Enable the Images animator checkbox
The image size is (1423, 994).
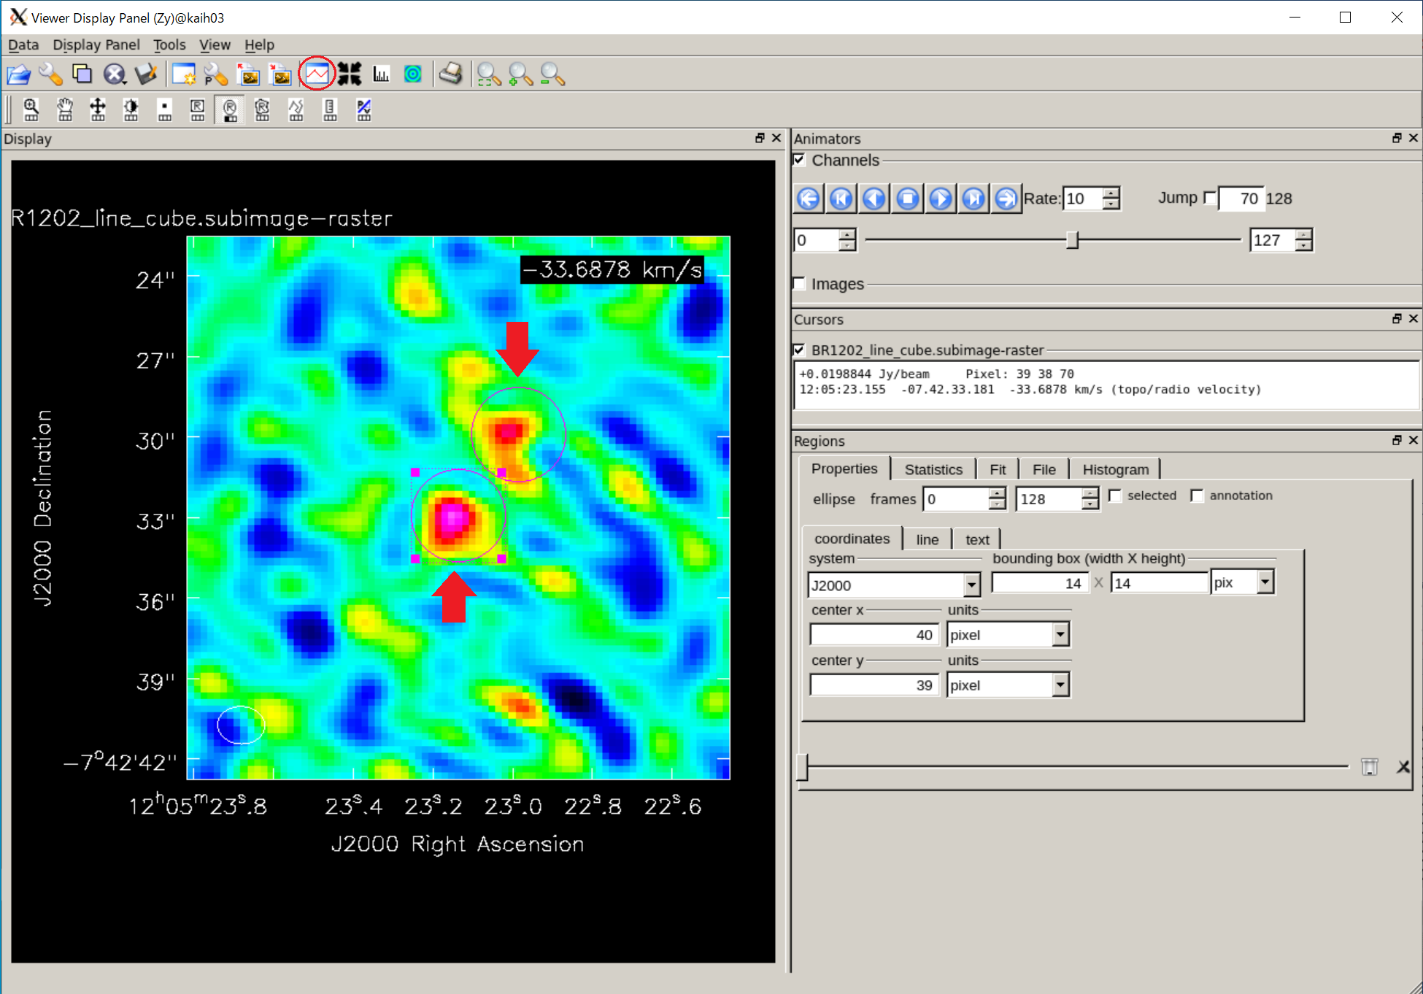point(800,283)
